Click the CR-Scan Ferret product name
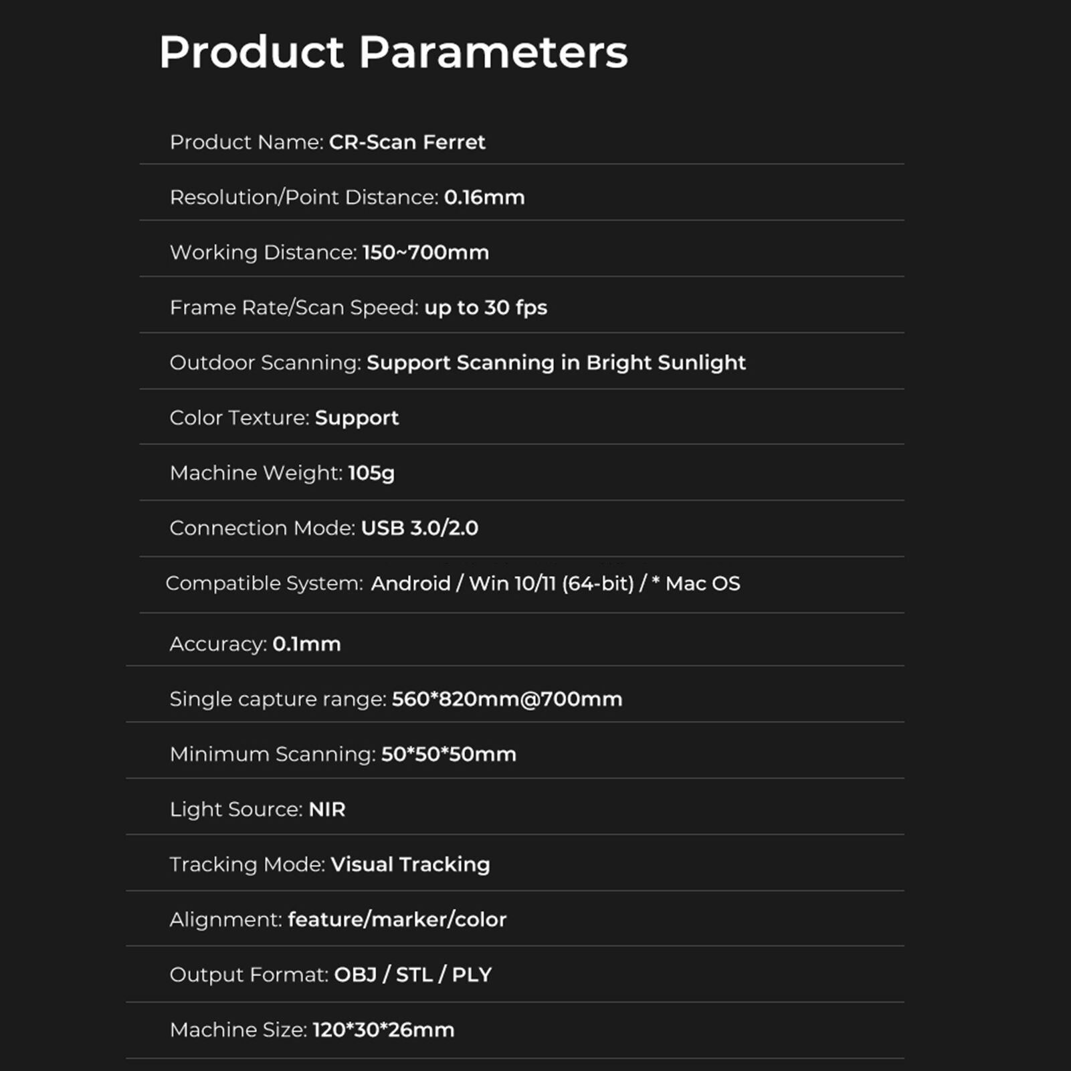This screenshot has height=1071, width=1071. pos(407,142)
